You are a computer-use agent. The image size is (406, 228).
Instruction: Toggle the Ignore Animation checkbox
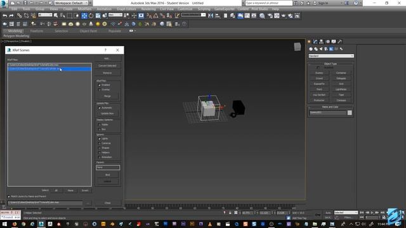pyautogui.click(x=100, y=158)
